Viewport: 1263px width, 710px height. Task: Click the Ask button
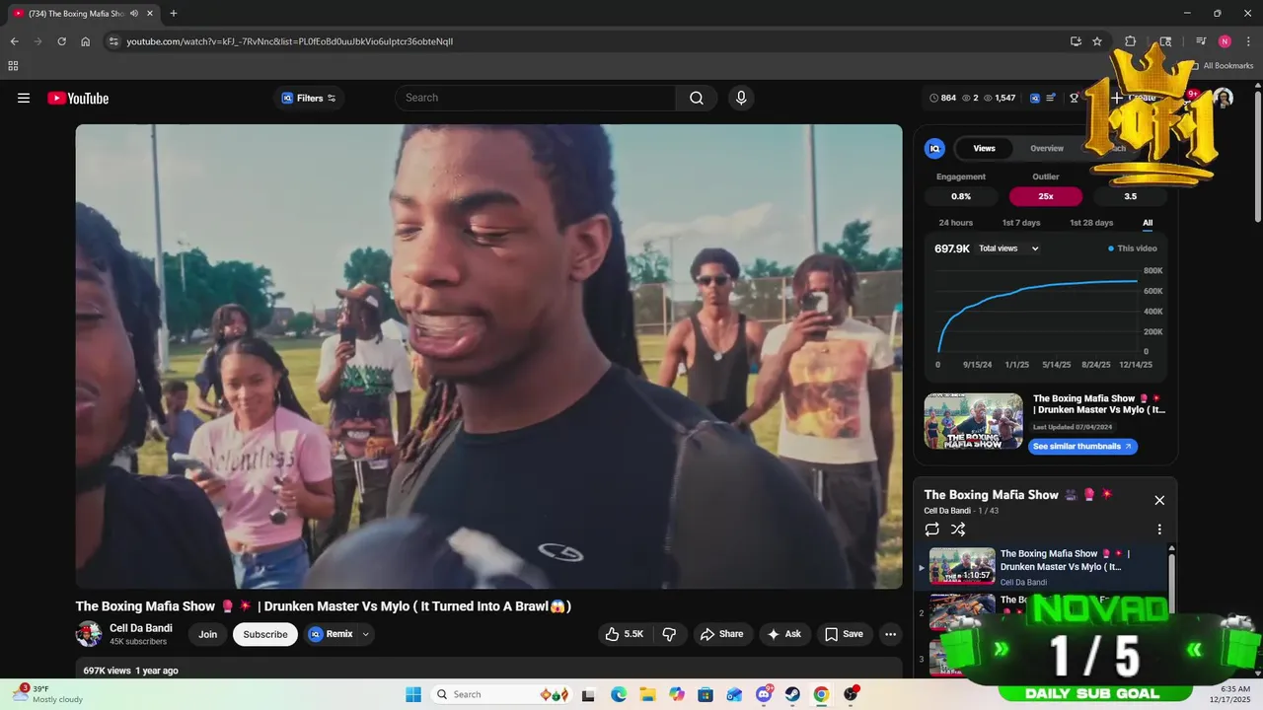783,634
